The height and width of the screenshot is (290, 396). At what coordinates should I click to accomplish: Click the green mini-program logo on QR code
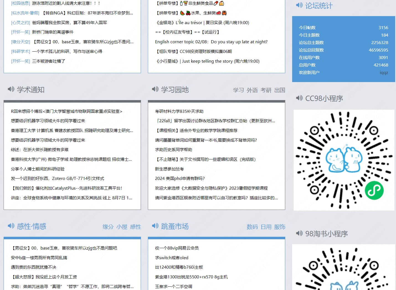coord(374,190)
